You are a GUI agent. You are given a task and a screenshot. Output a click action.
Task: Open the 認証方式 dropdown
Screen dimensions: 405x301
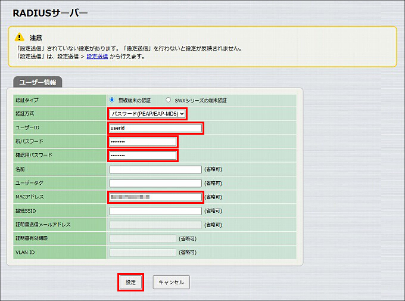pyautogui.click(x=147, y=114)
